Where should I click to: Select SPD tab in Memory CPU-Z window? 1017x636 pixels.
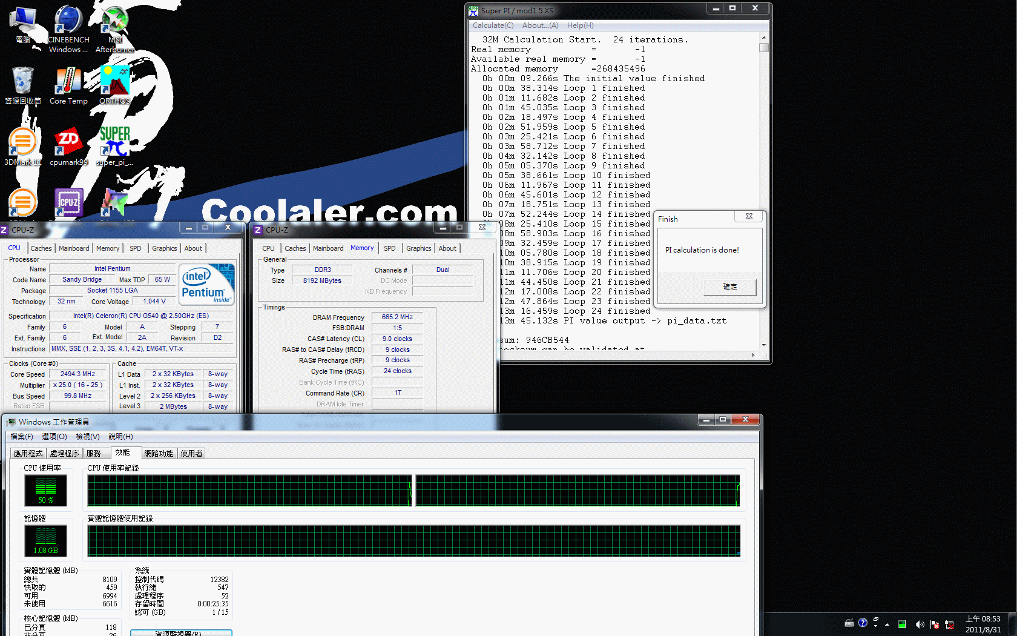click(390, 248)
